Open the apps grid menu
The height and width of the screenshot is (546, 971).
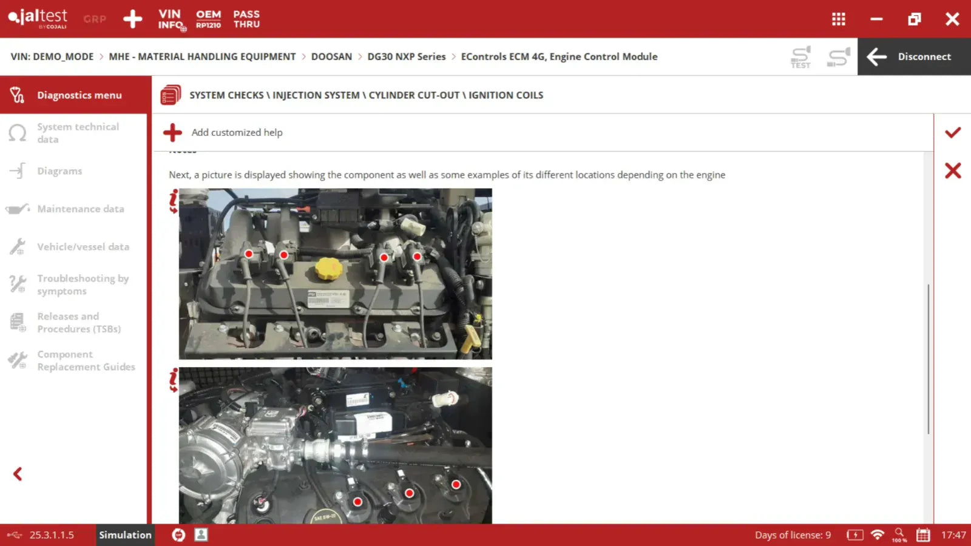pos(838,19)
